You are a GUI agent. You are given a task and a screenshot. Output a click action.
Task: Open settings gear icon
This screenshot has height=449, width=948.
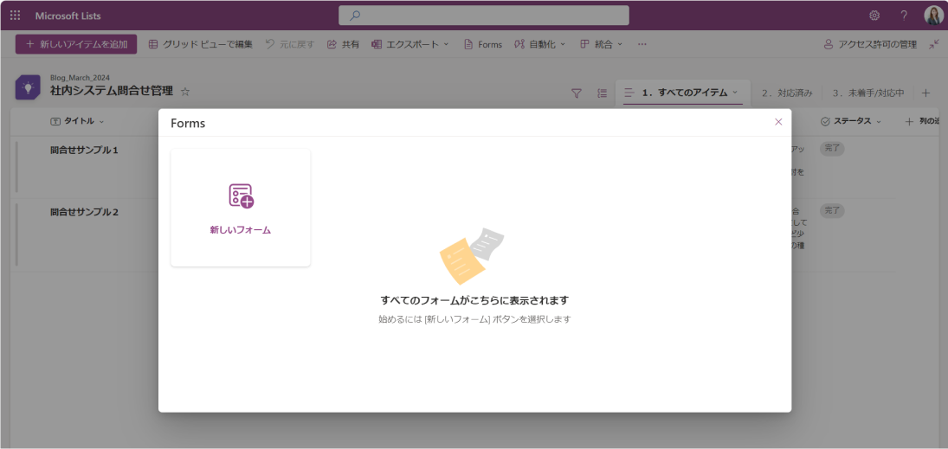(874, 16)
